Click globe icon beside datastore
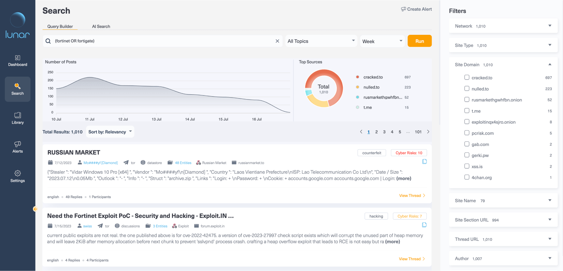Screen dimensions: 563x271 click(x=143, y=162)
